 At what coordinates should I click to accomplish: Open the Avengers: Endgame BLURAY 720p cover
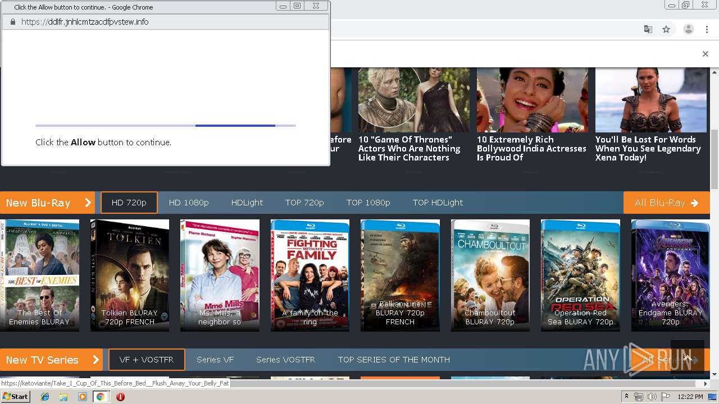[x=671, y=275]
